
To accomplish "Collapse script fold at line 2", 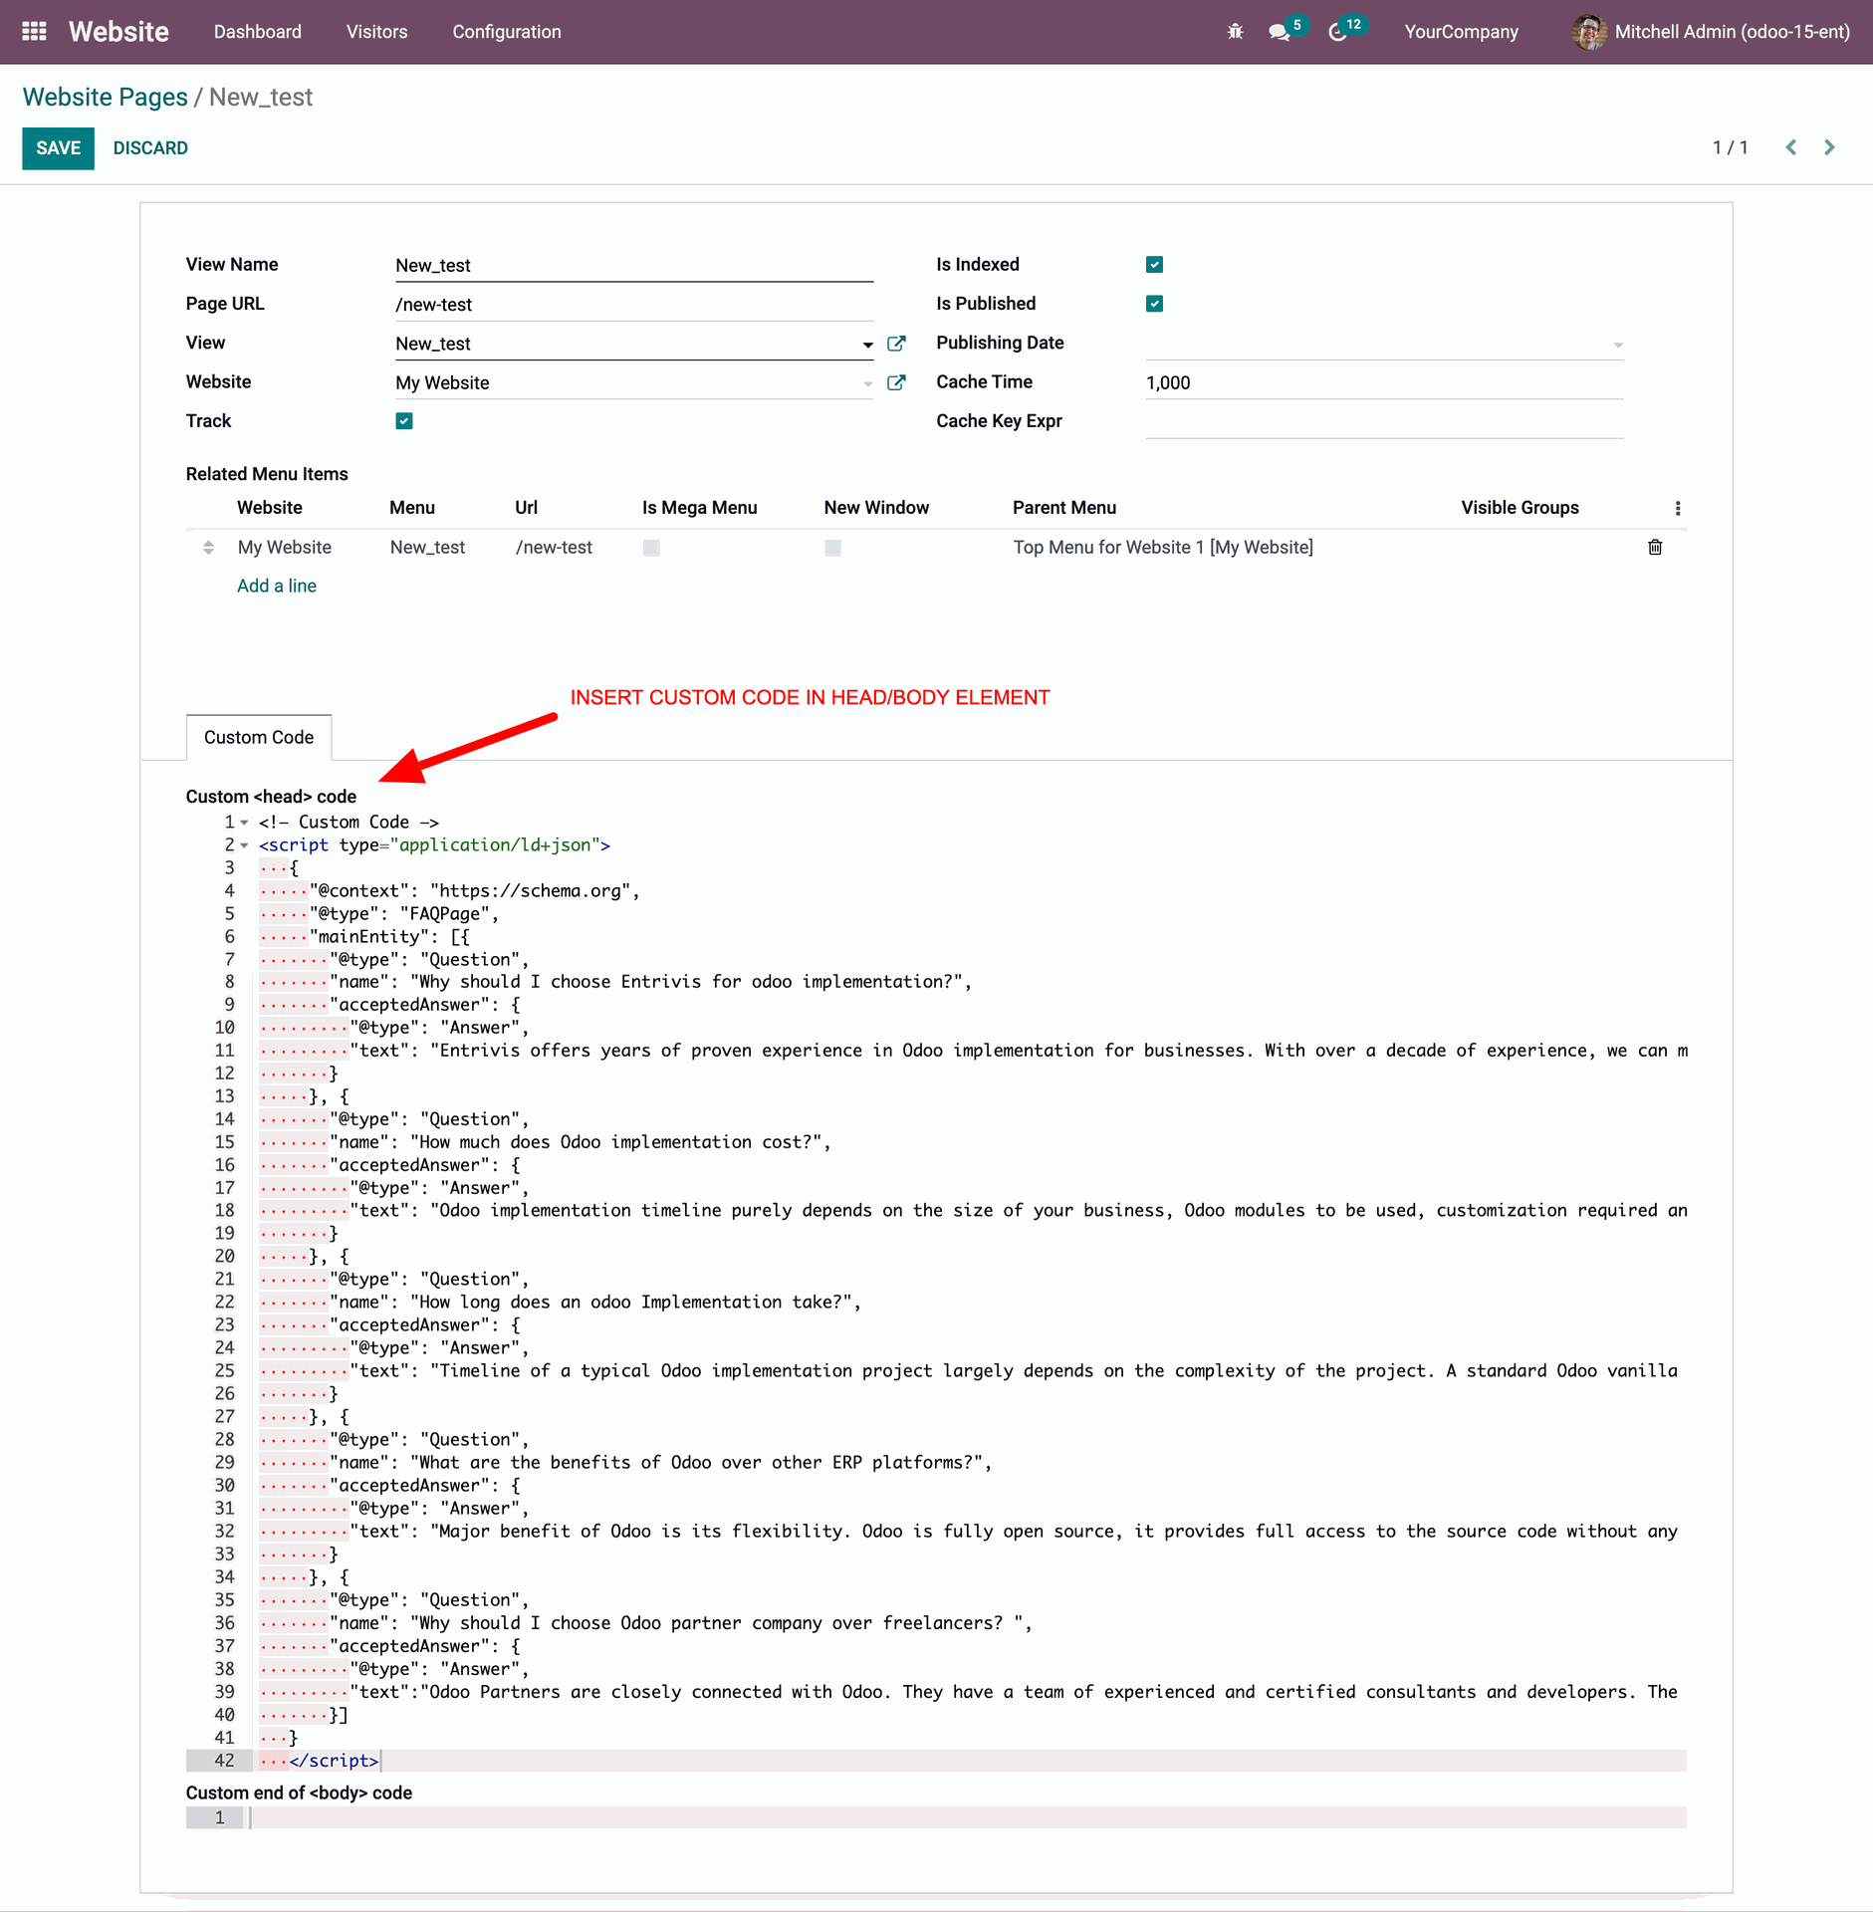I will pyautogui.click(x=244, y=845).
